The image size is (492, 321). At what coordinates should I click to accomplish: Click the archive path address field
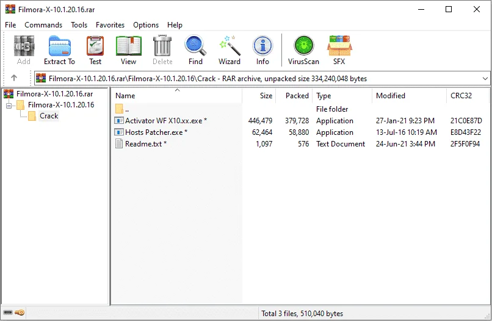click(262, 79)
